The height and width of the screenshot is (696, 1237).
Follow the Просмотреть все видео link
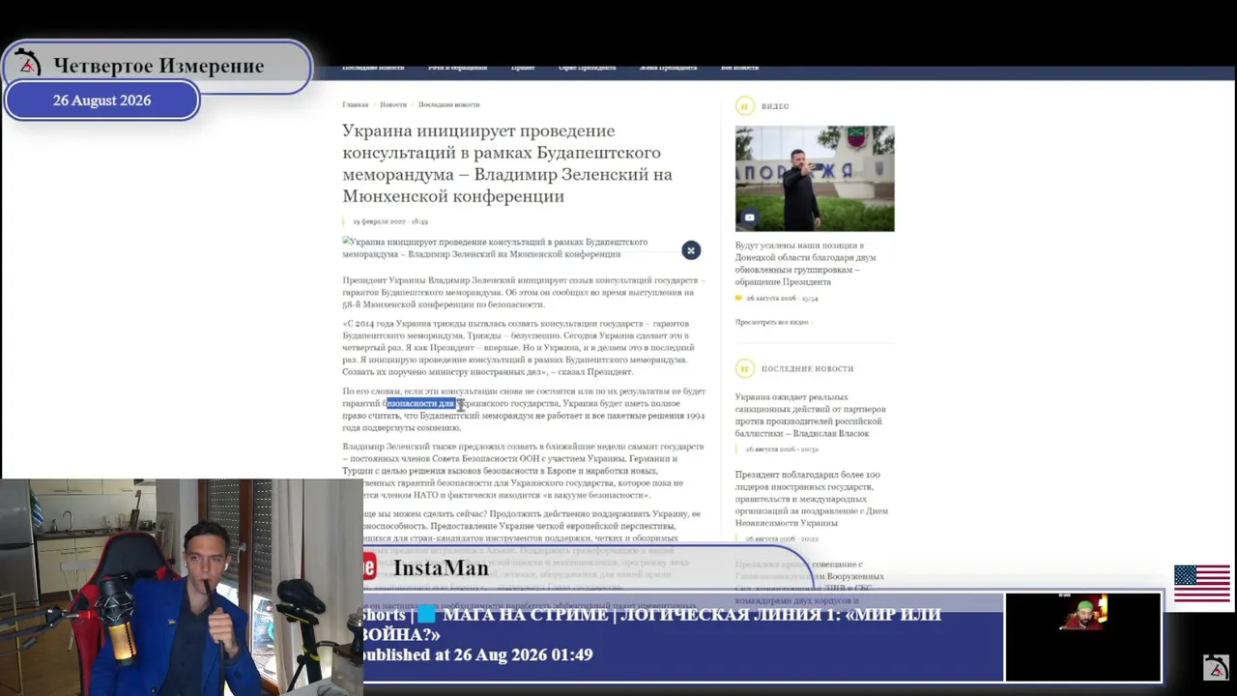coord(772,322)
